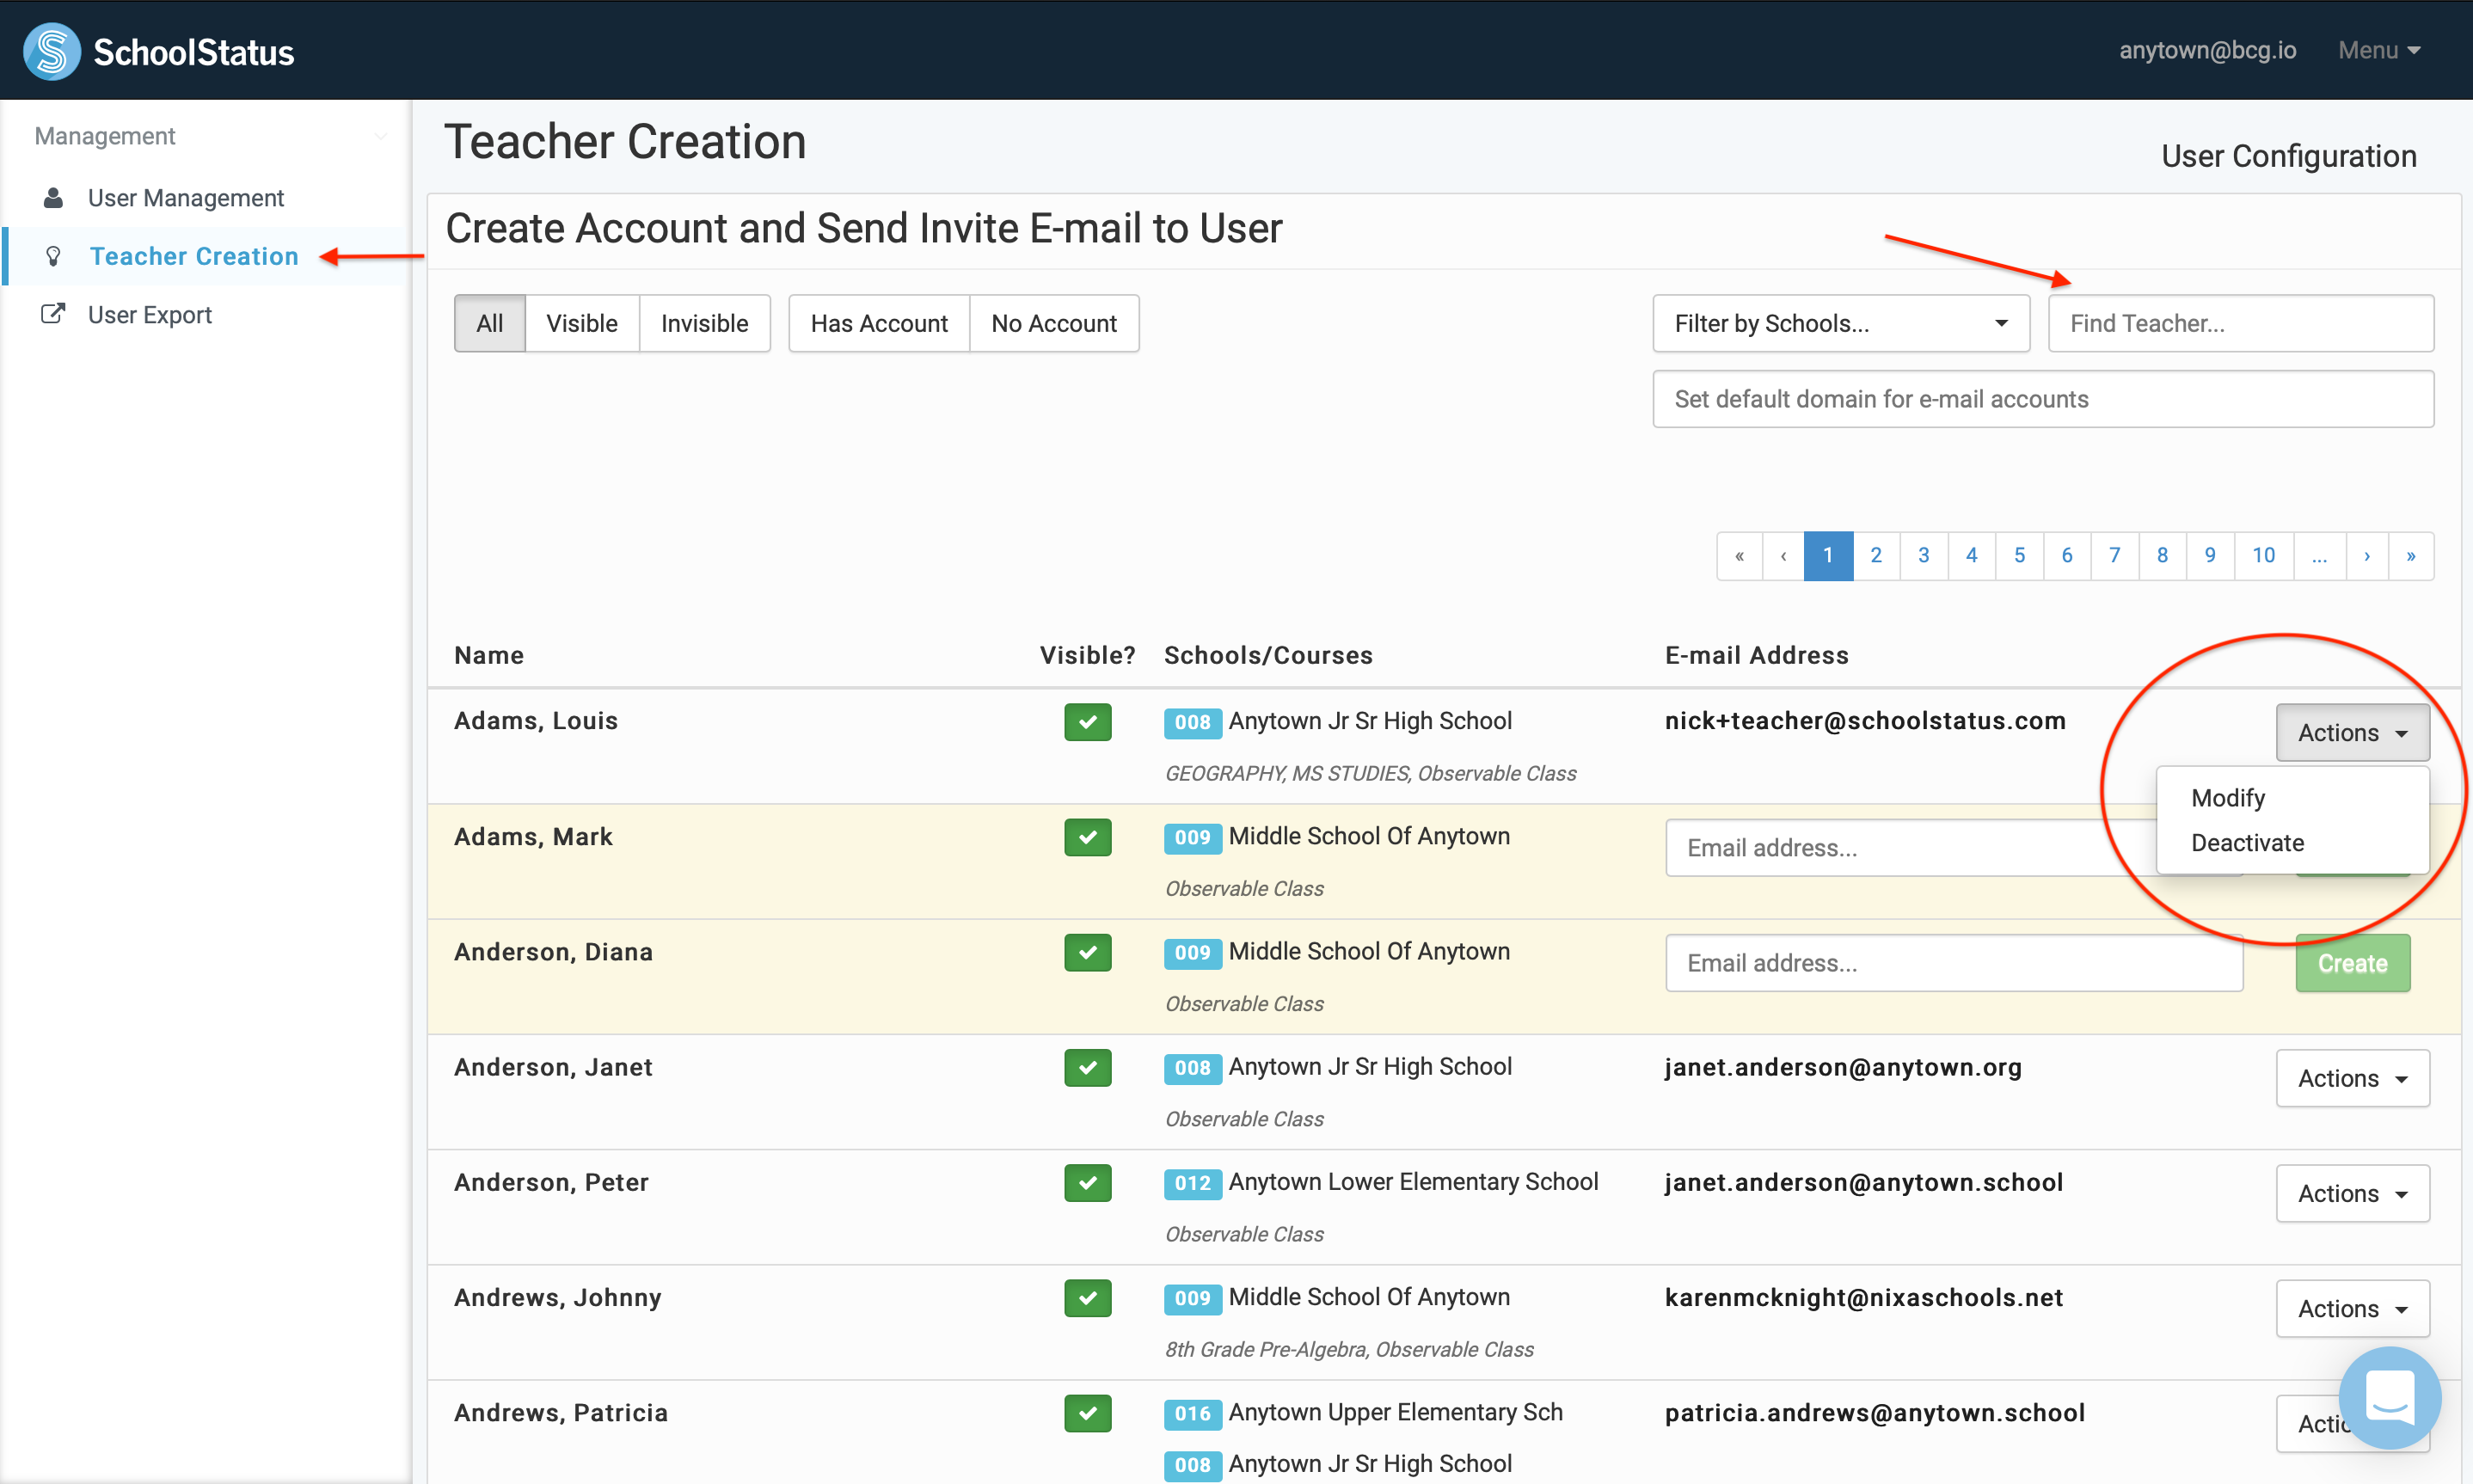Click the User Management person icon

coord(54,198)
